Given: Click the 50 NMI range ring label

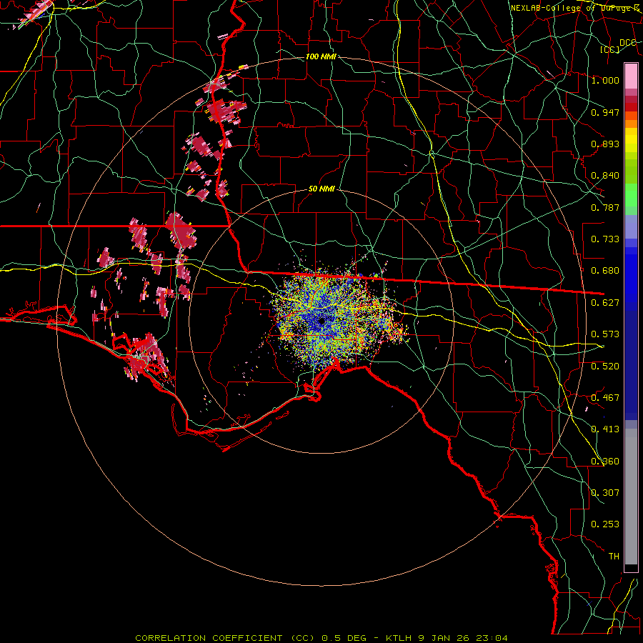Looking at the screenshot, I should tap(321, 189).
